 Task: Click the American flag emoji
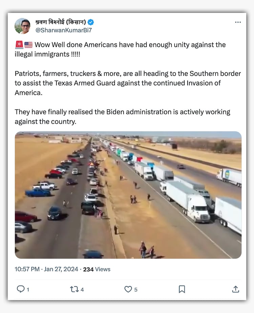coord(28,45)
